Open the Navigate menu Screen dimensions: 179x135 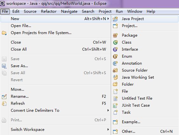(x=69, y=11)
